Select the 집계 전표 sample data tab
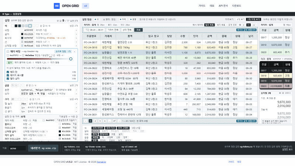Screen dimensions: 295x166 click(x=232, y=25)
